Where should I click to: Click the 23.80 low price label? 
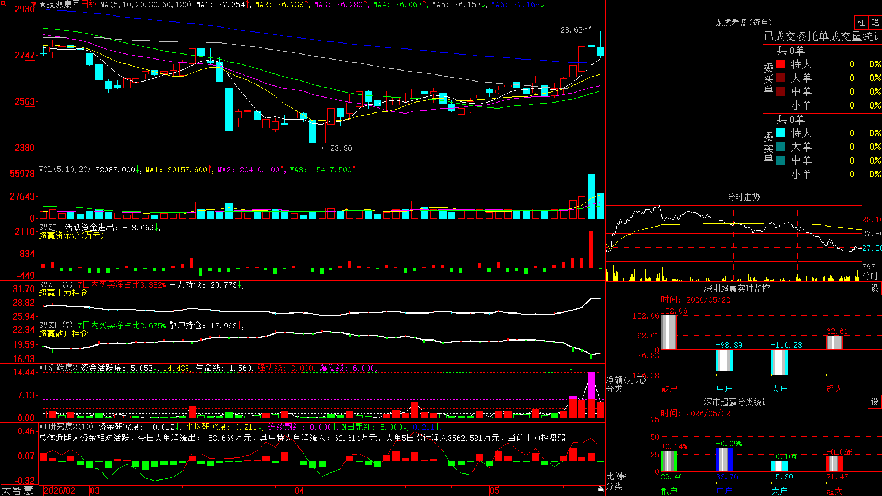[341, 148]
